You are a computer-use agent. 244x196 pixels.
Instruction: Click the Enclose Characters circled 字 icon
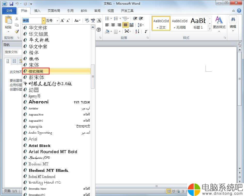[99, 30]
